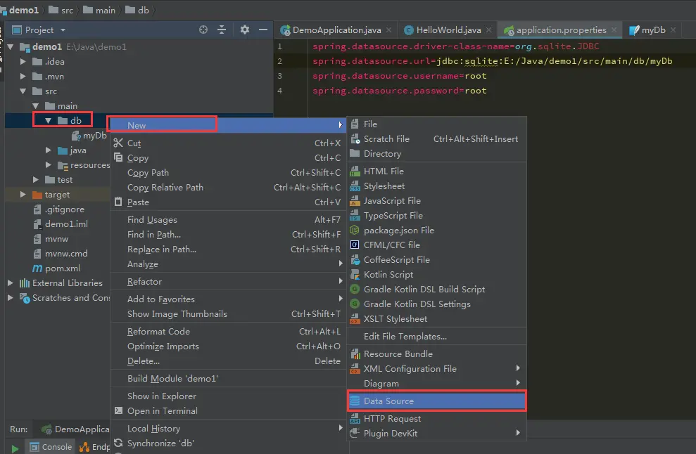Click the JavaScript File icon

pyautogui.click(x=355, y=201)
